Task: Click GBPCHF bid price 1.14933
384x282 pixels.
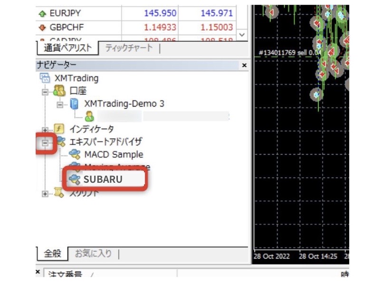Action: (160, 28)
